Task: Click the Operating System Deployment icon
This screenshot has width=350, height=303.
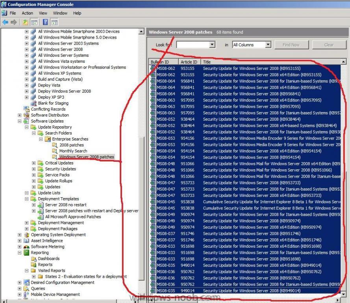Action: coord(26,235)
